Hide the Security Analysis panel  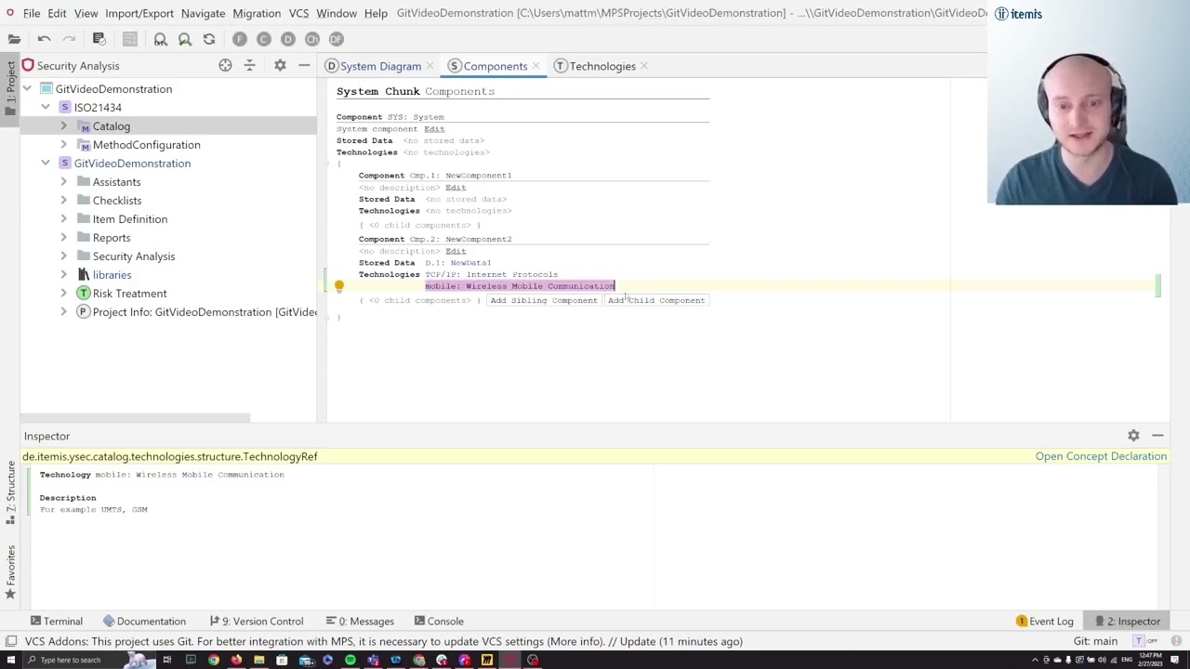click(x=304, y=66)
